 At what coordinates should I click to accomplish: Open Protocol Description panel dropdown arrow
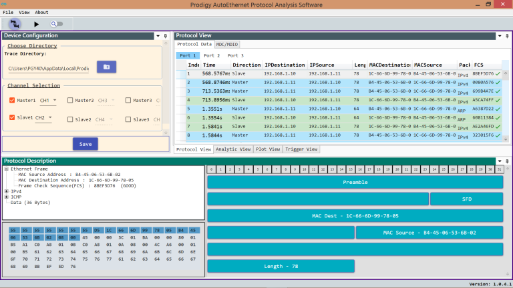(x=500, y=161)
